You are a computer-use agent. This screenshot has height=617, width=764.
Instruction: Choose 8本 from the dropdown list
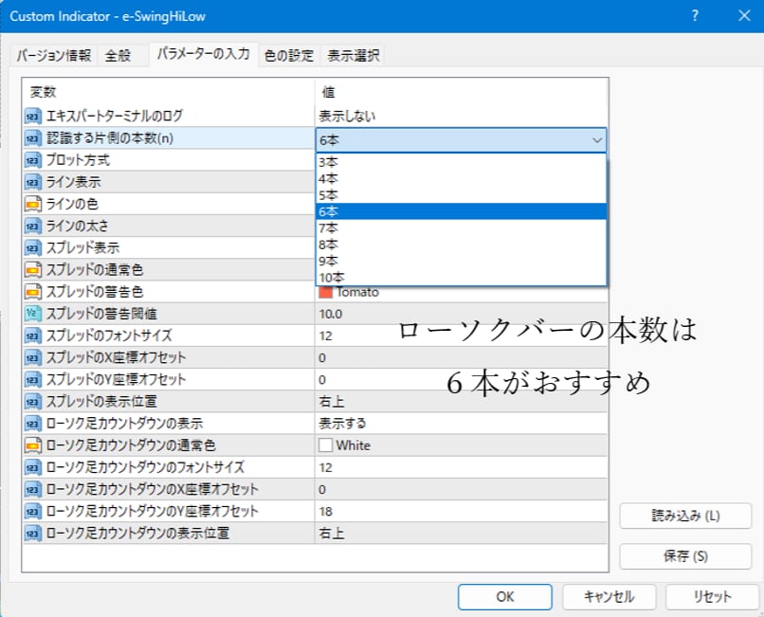(x=461, y=245)
